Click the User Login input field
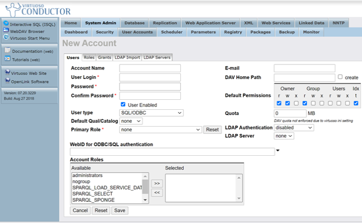This screenshot has height=223, width=362. pos(150,77)
